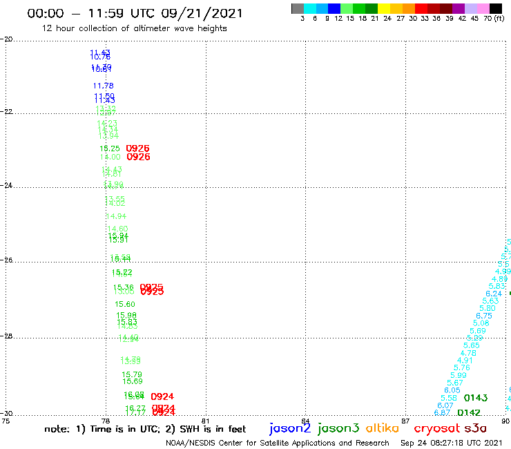Image resolution: width=511 pixels, height=449 pixels.
Task: Click the latitude axis label "-28"
Action: 6,336
